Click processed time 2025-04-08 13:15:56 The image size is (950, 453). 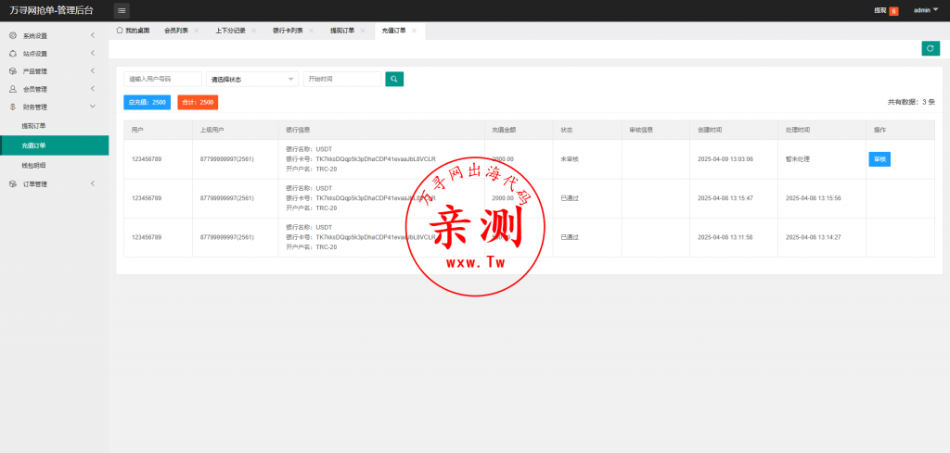[x=813, y=198]
